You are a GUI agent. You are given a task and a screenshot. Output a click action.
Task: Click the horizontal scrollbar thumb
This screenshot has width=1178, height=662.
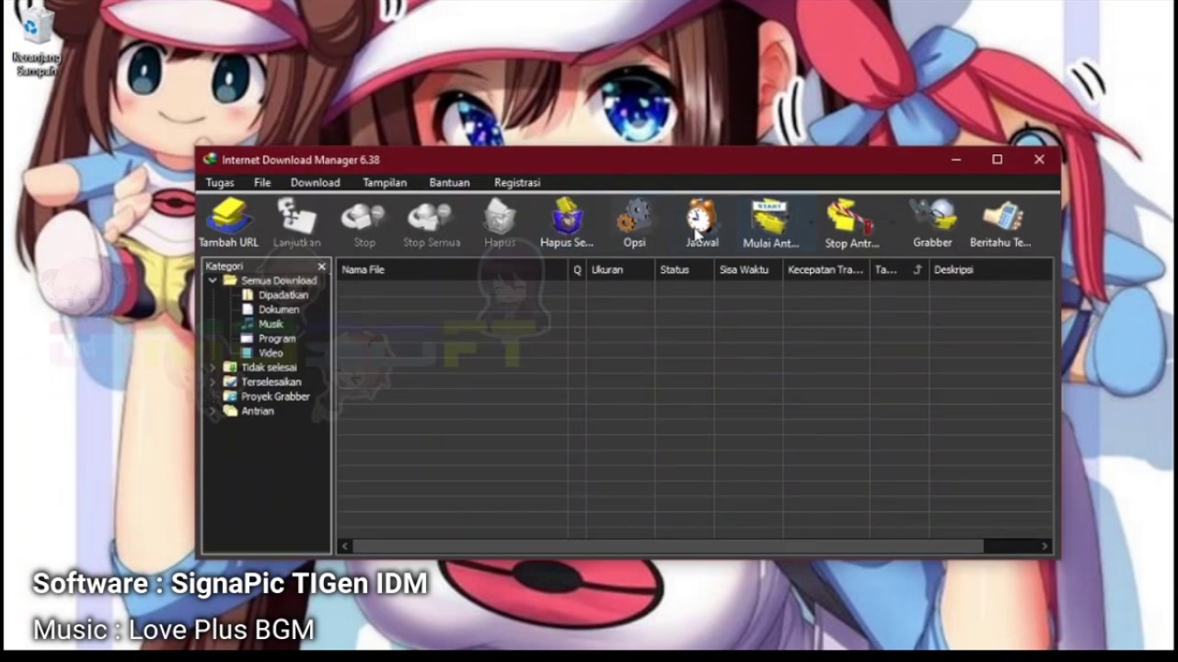pos(668,546)
